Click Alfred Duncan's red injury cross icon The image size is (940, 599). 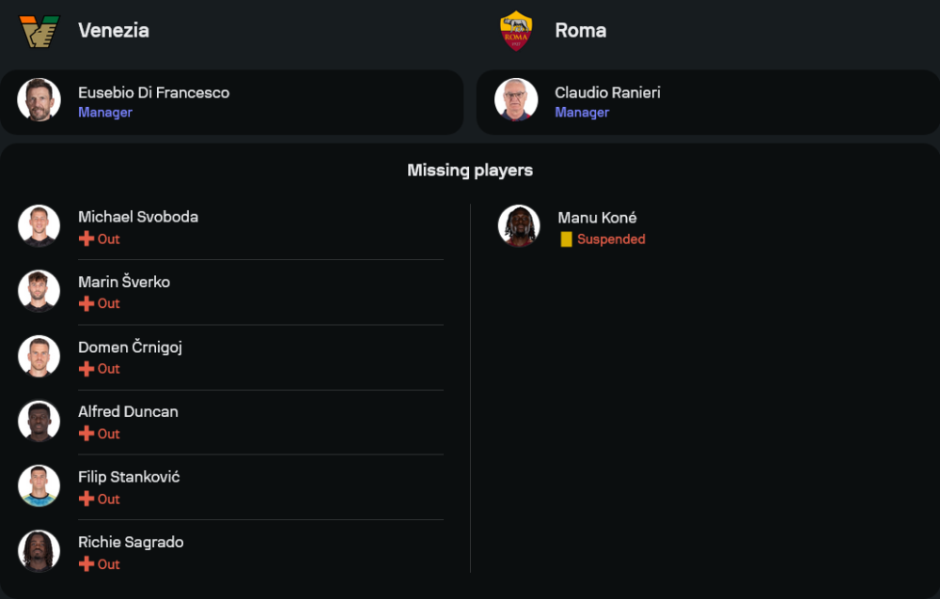[86, 434]
